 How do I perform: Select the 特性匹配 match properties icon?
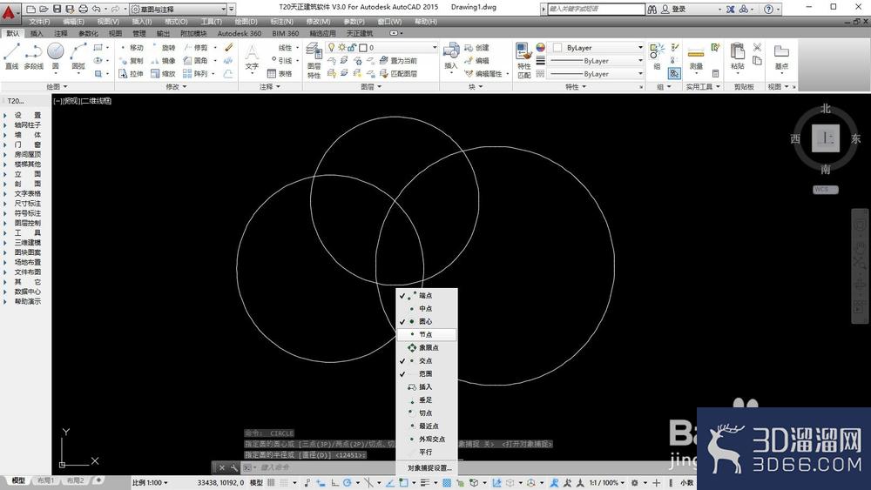[x=523, y=60]
